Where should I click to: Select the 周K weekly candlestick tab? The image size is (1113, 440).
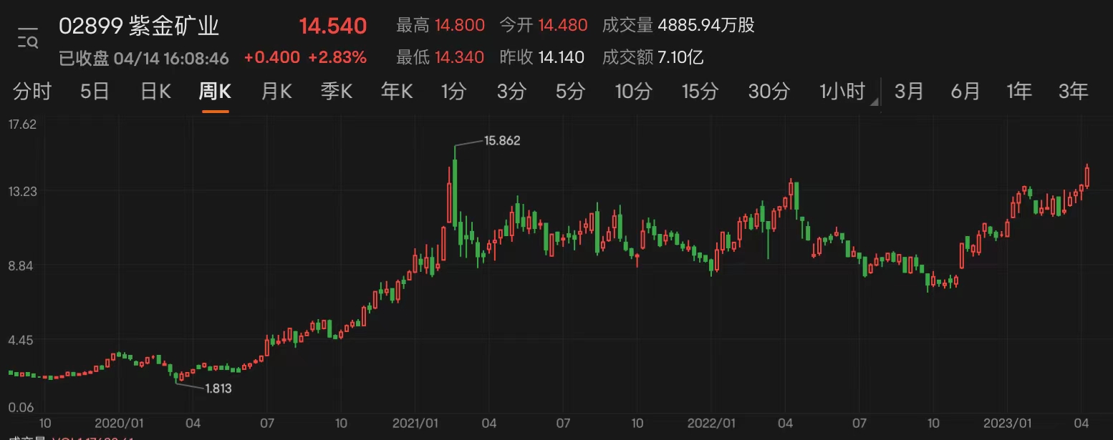pyautogui.click(x=215, y=91)
